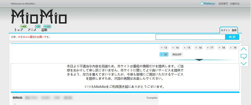Screen dimensions: 251x105
Task: Select episode 19
Action: (233, 48)
